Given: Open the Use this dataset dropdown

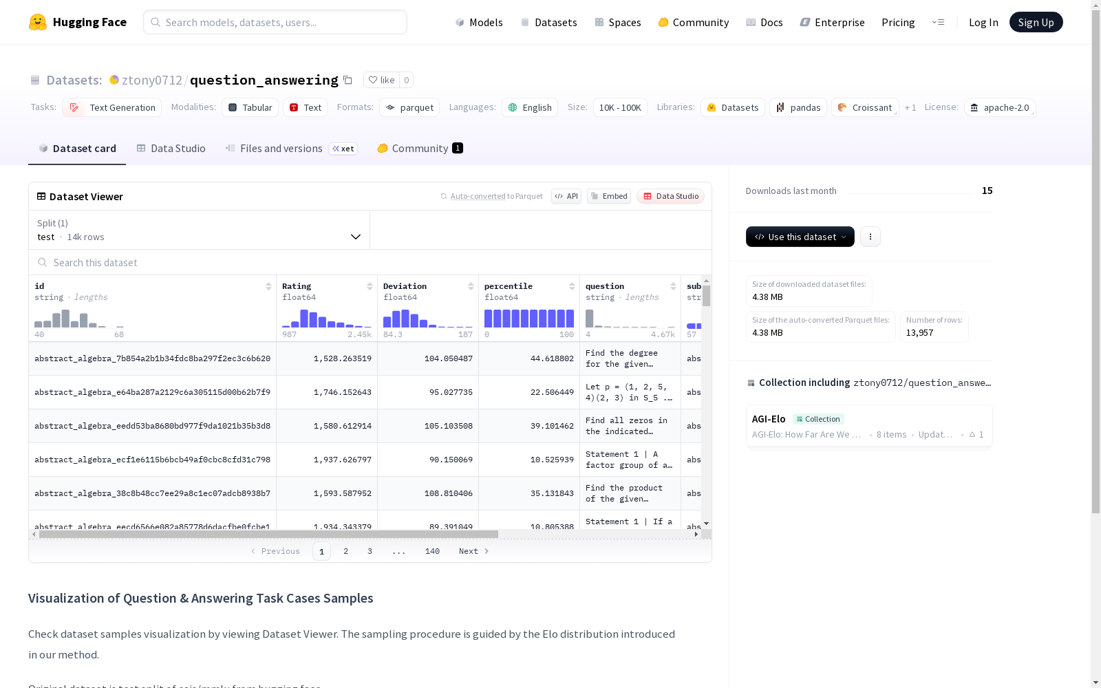Looking at the screenshot, I should (x=800, y=237).
